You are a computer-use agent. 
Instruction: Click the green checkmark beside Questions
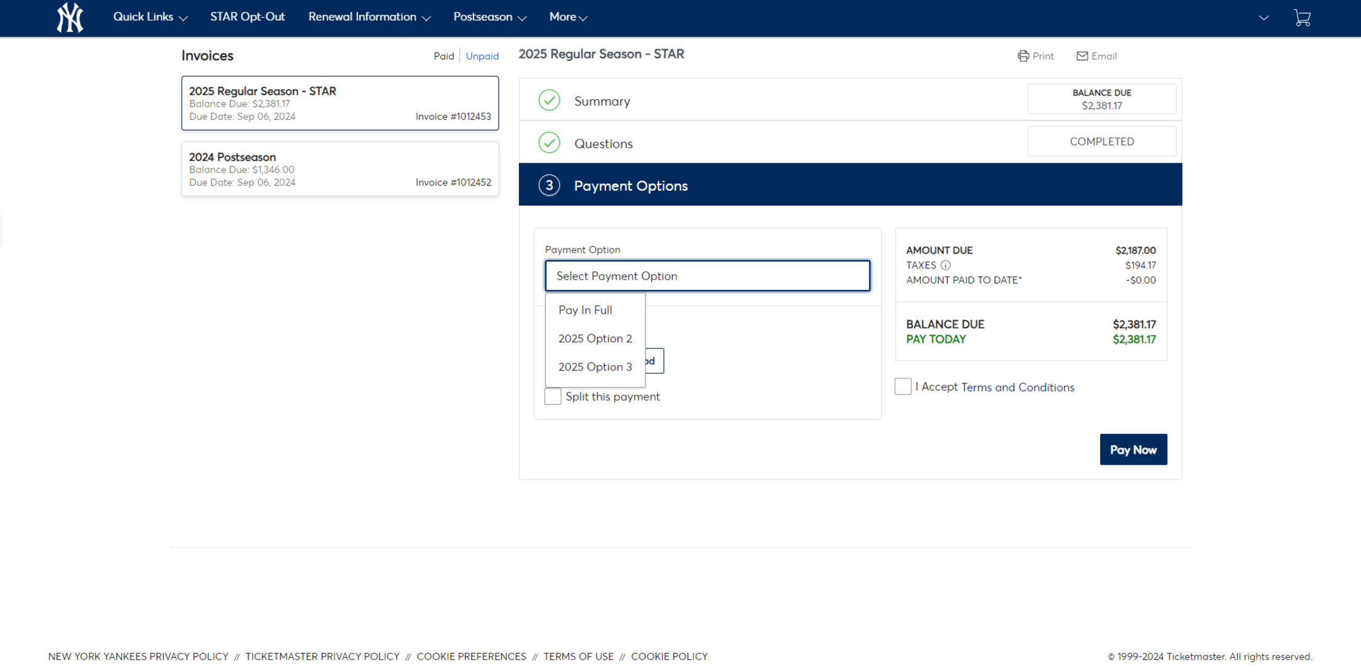click(x=549, y=142)
